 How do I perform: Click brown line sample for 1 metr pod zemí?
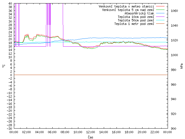160,24
